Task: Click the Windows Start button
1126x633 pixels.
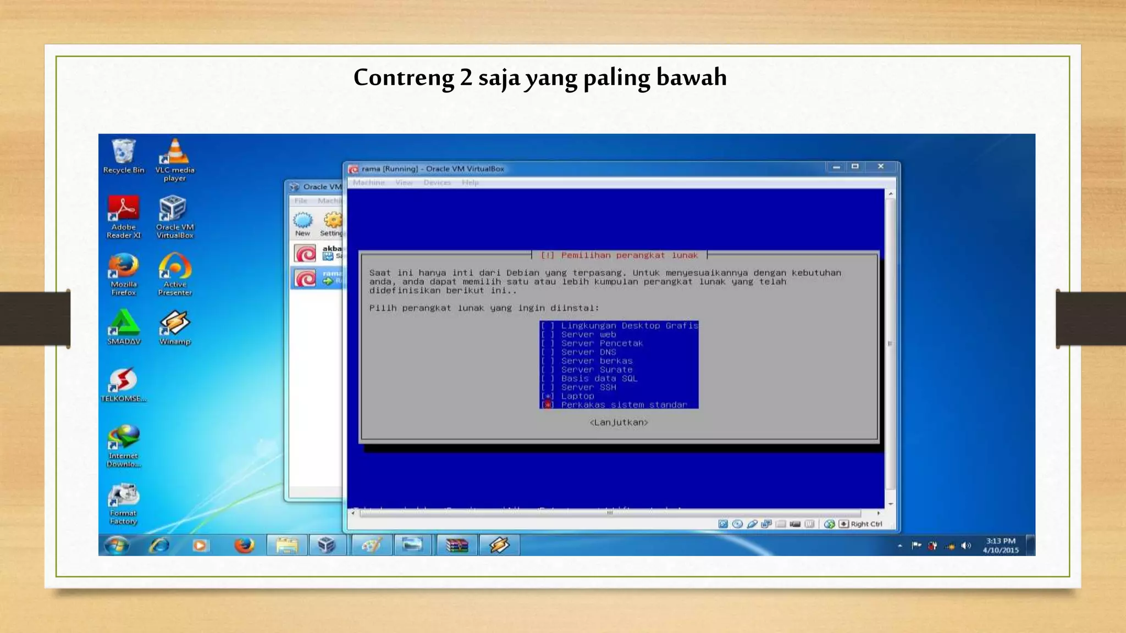Action: [x=117, y=545]
